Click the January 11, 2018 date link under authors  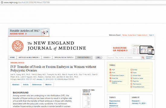coord(43,79)
